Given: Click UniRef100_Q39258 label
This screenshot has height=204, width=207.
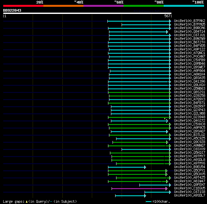Looking at the screenshot, I should [190, 96].
